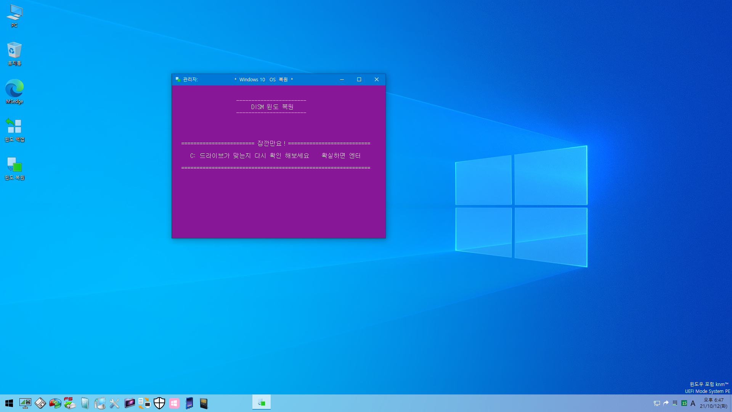Viewport: 732px width, 412px height.
Task: Click the file-to-monitor transfer arrows icon
Action: click(144, 403)
